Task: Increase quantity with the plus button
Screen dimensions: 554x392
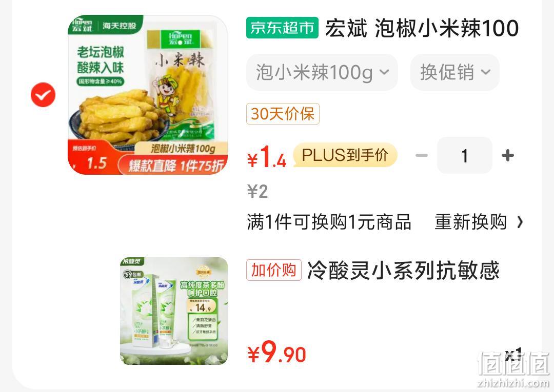Action: pos(508,155)
